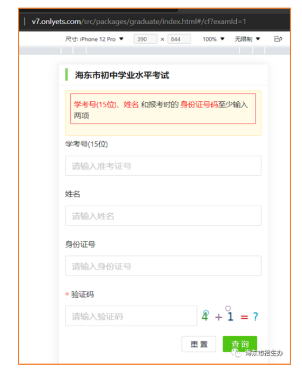This screenshot has height=375, width=302.
Task: Click the viewport width field showing 390
Action: pos(145,39)
